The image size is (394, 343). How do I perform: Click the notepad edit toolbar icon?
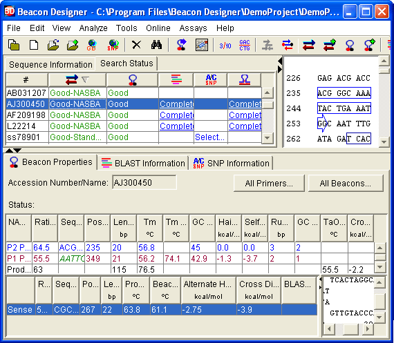tap(202, 46)
